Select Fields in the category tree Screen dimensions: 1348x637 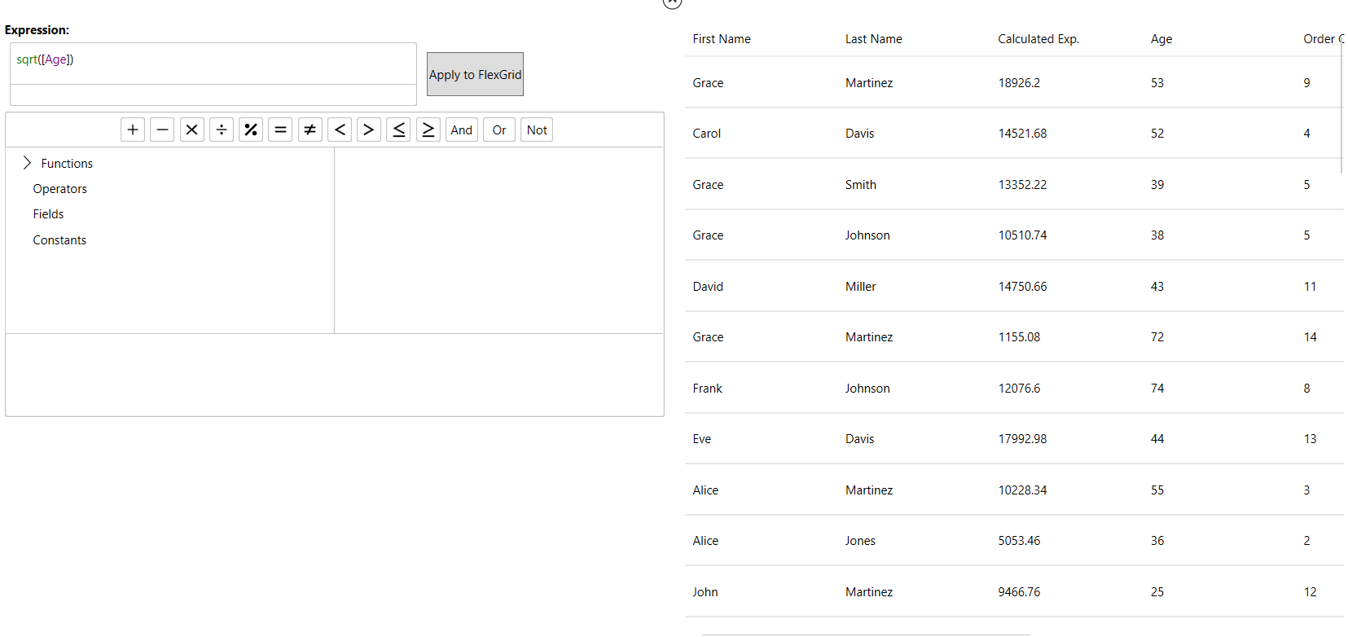(48, 214)
